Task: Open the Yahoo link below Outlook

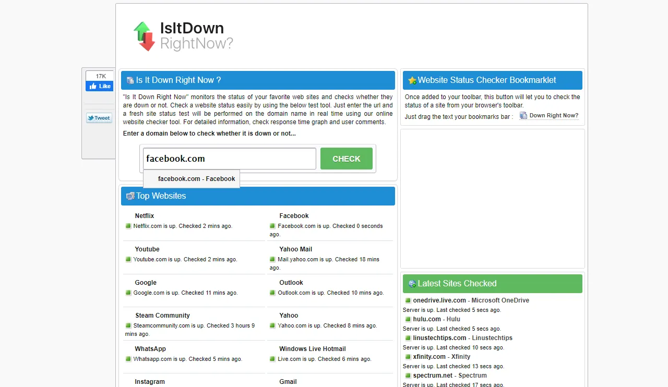Action: 289,316
